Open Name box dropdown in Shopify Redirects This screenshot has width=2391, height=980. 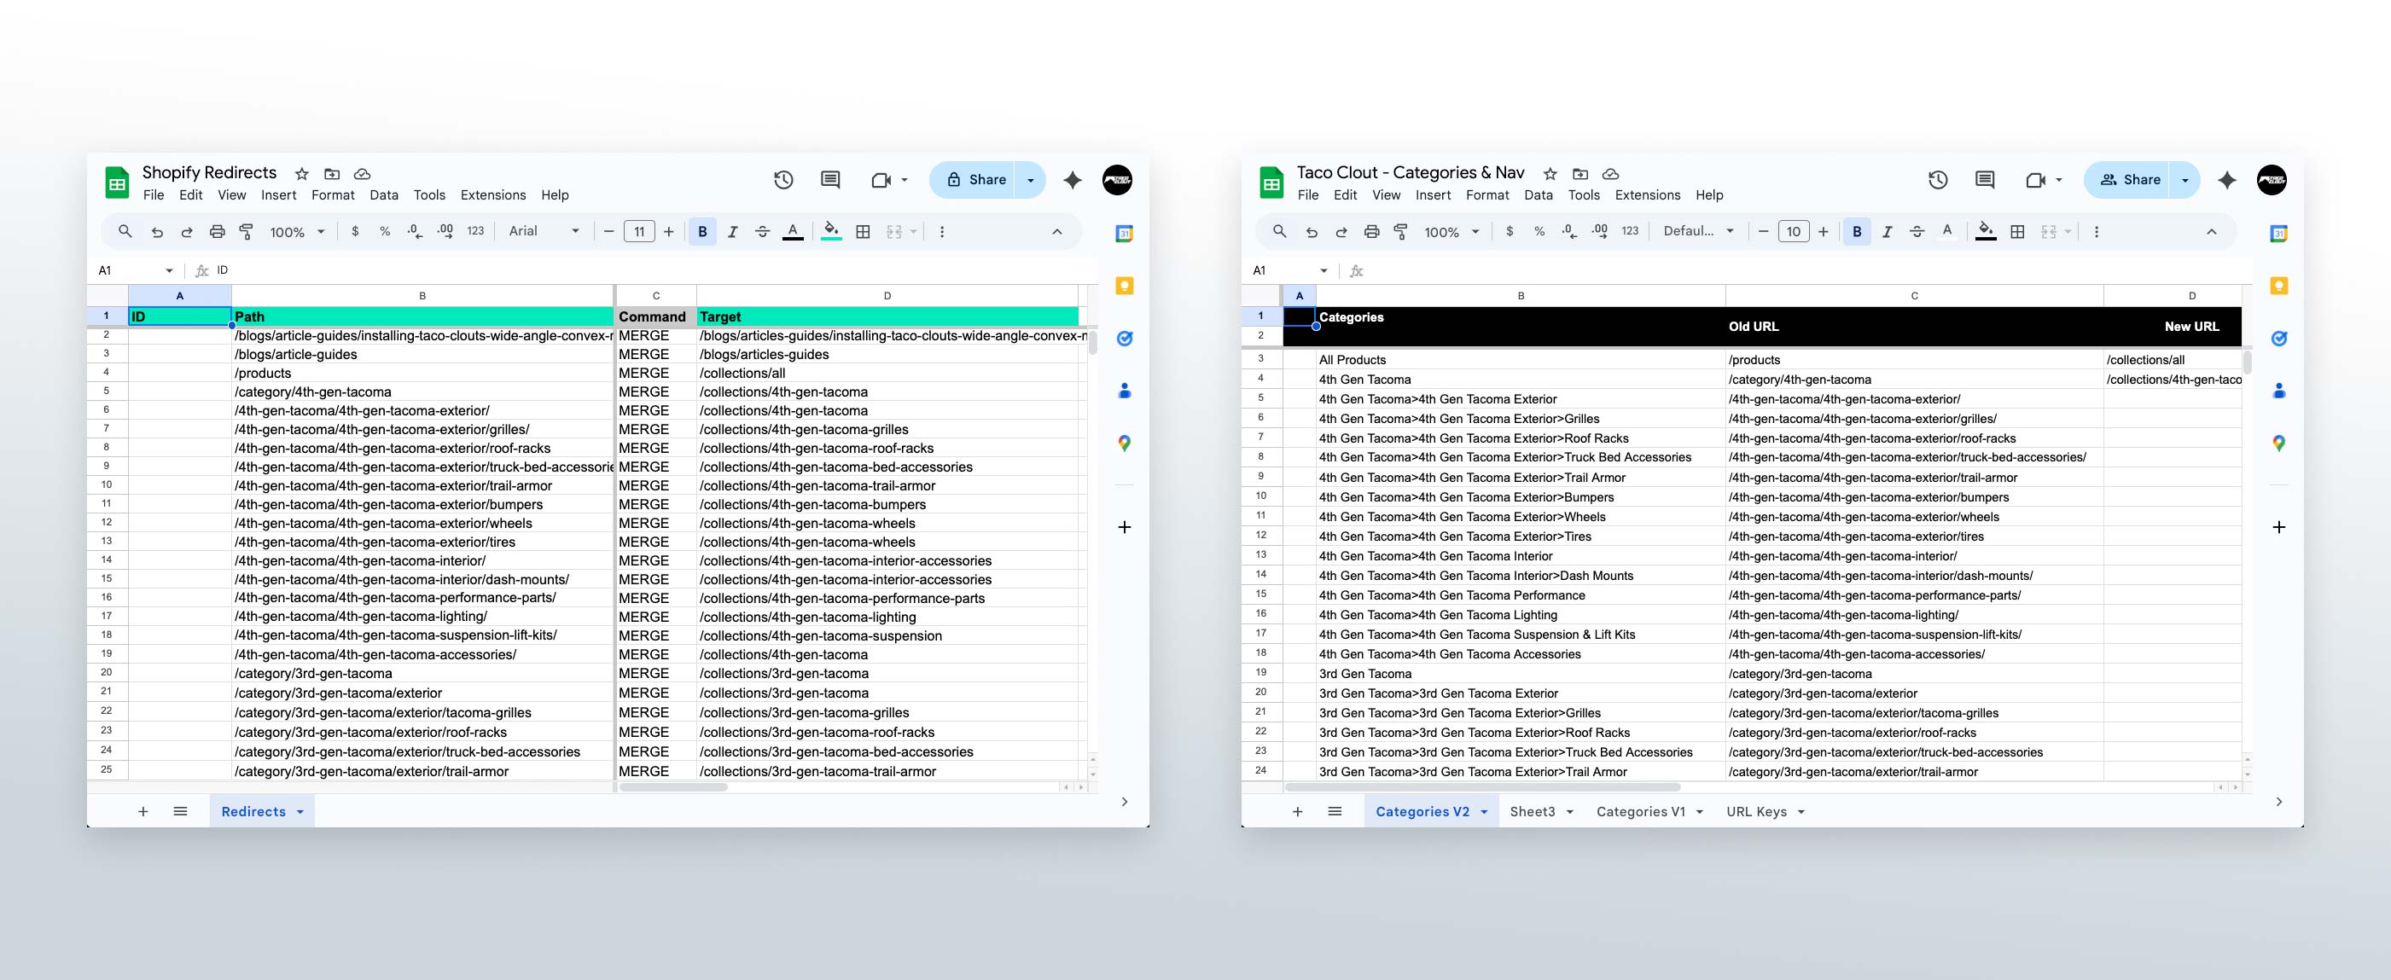[169, 271]
